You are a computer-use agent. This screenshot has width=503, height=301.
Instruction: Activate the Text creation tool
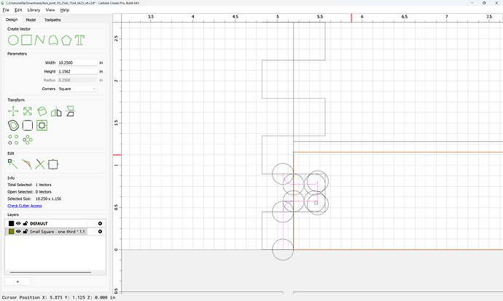coord(79,40)
